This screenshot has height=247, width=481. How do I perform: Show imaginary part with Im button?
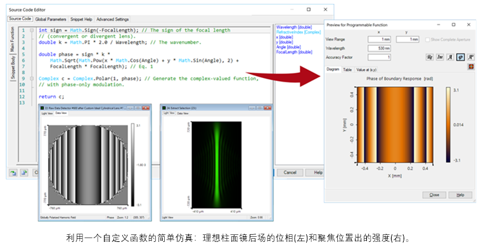coord(440,57)
